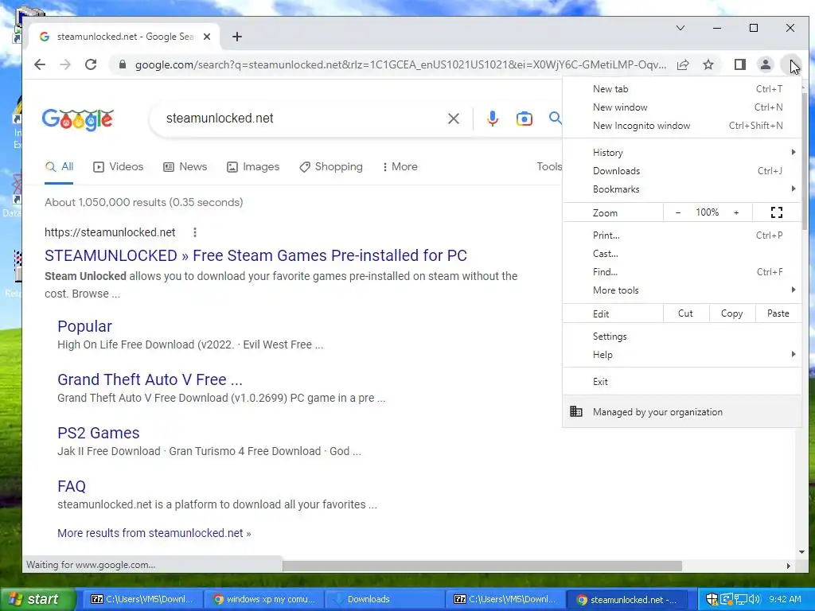
Task: Choose Print... in the menu
Action: [682, 235]
